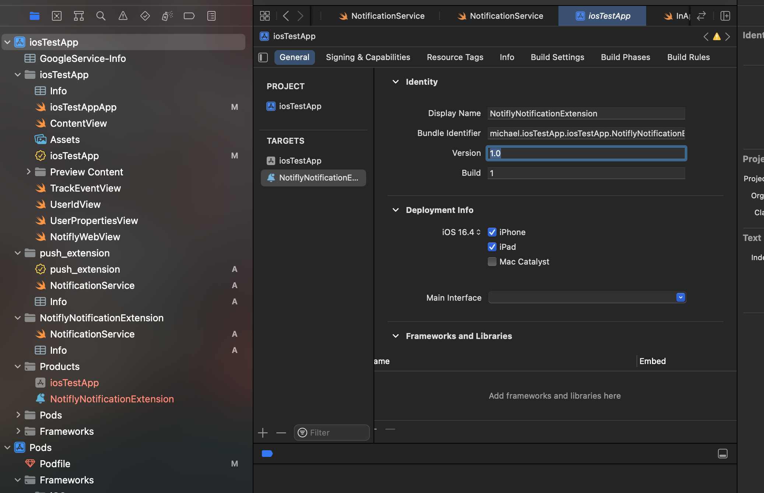The width and height of the screenshot is (764, 493).
Task: Enable Mac Catalyst checkbox
Action: pos(492,261)
